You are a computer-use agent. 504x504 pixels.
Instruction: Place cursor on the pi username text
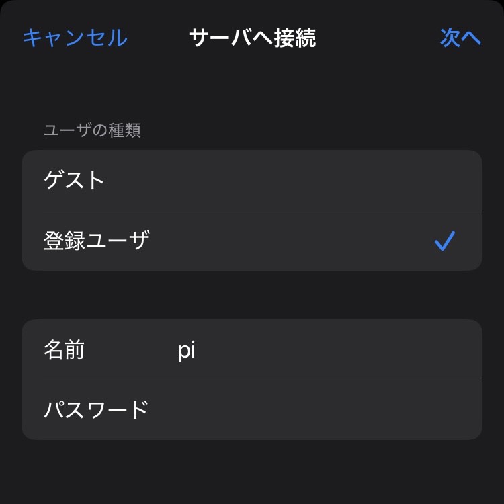pyautogui.click(x=186, y=350)
